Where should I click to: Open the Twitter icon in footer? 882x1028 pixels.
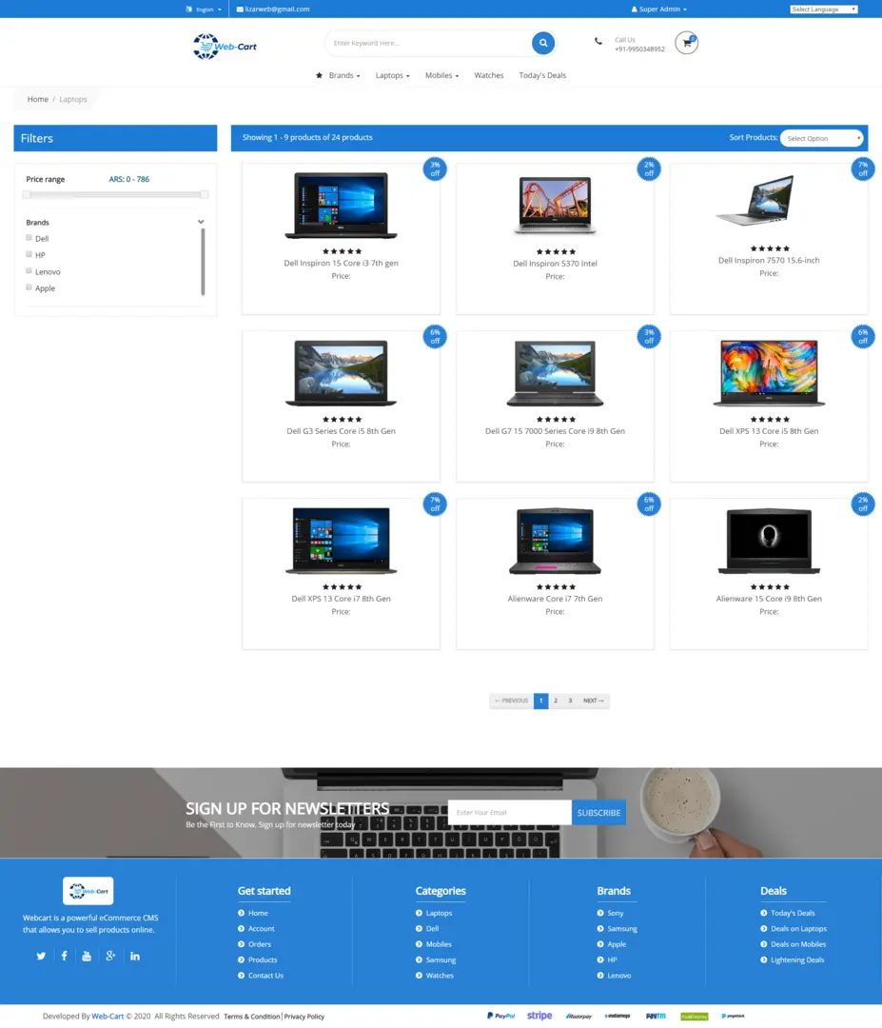coord(41,956)
